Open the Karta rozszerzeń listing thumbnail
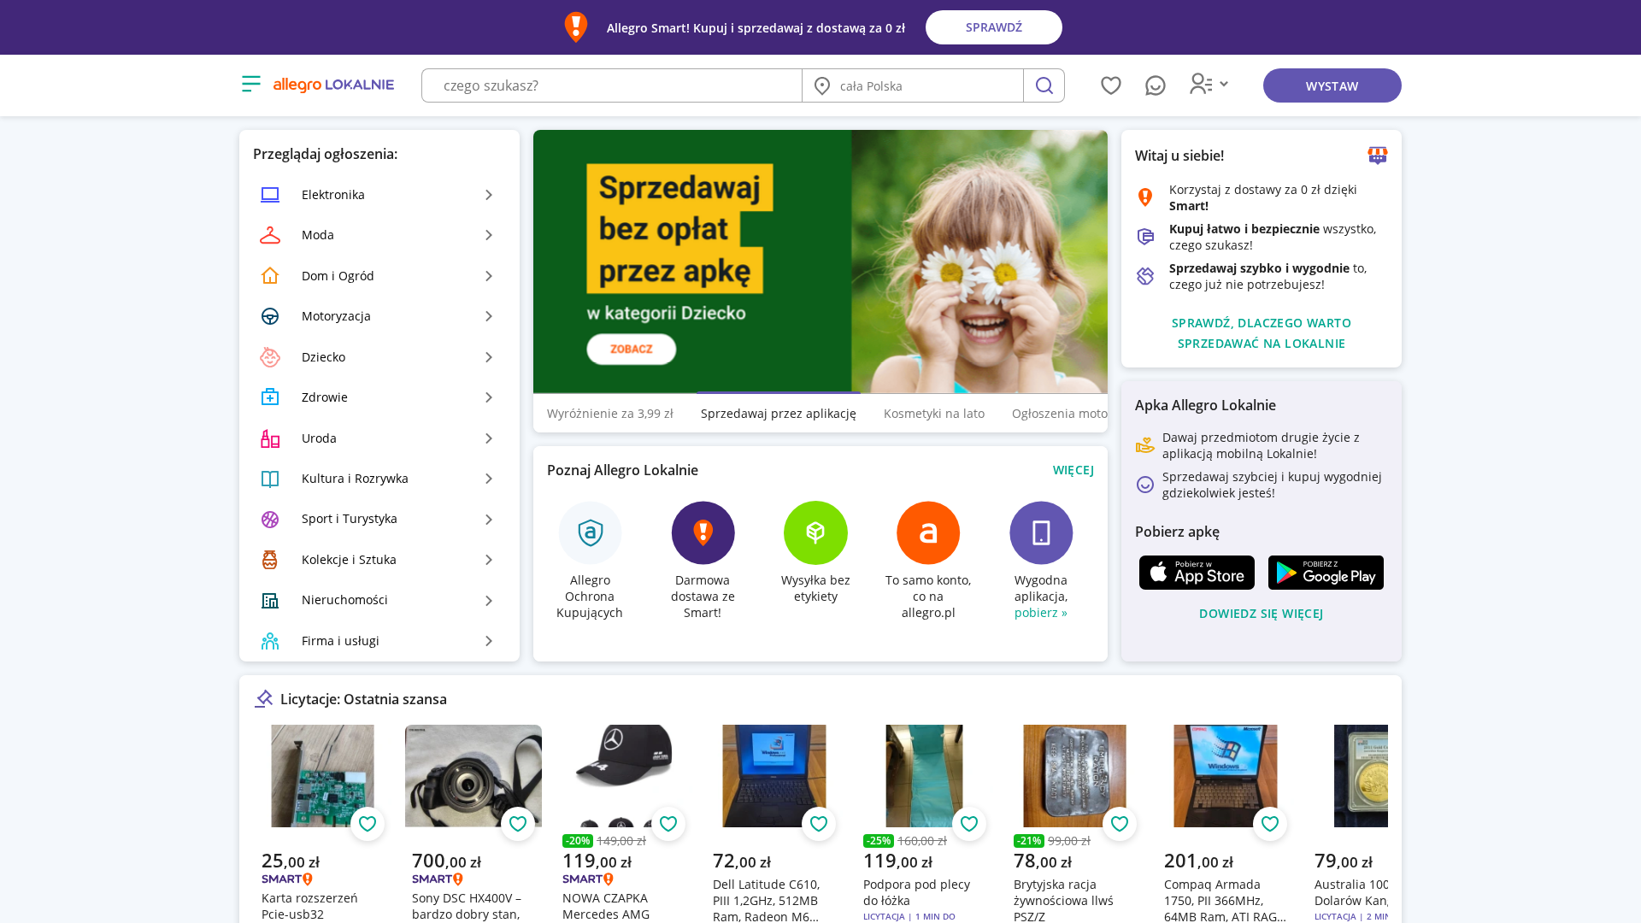The height and width of the screenshot is (923, 1641). [x=322, y=776]
